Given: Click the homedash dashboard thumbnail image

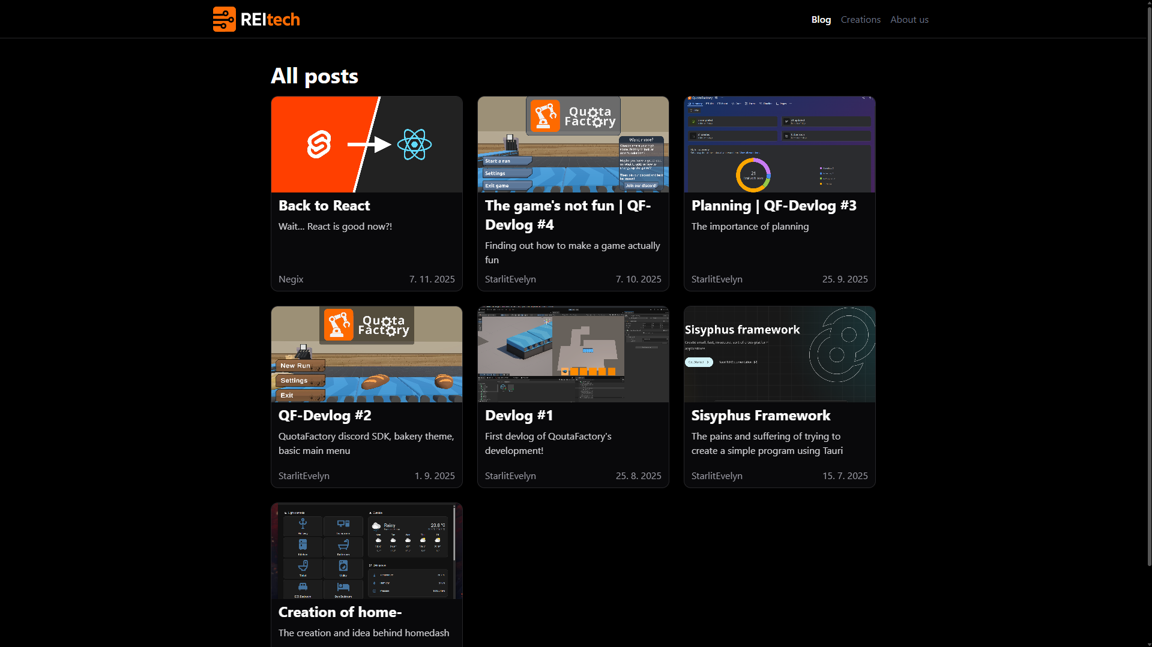Looking at the screenshot, I should click(x=366, y=551).
